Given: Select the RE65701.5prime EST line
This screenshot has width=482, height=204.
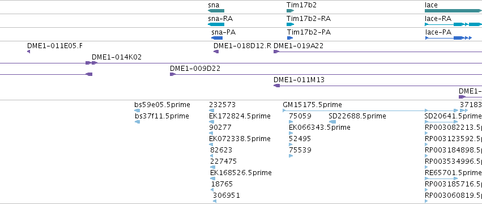Looking at the screenshot, I should click(441, 178).
